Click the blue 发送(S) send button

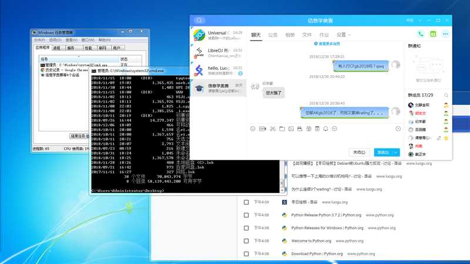click(x=383, y=153)
